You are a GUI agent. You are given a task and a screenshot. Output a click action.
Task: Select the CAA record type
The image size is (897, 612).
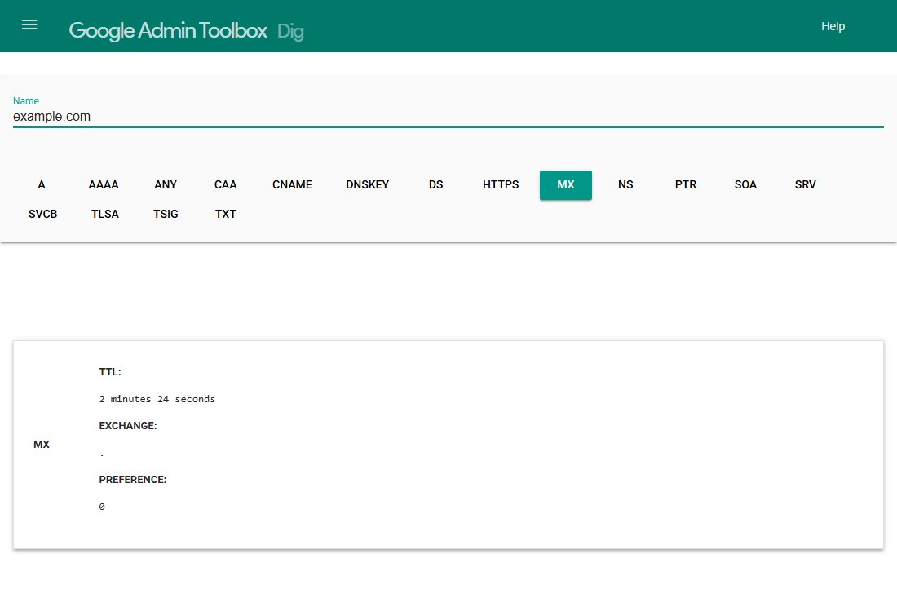tap(225, 185)
